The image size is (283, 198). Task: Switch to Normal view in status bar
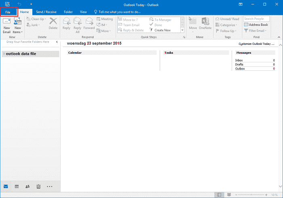(219, 195)
